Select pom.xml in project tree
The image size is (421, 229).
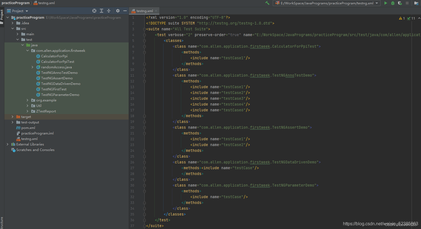[28, 128]
